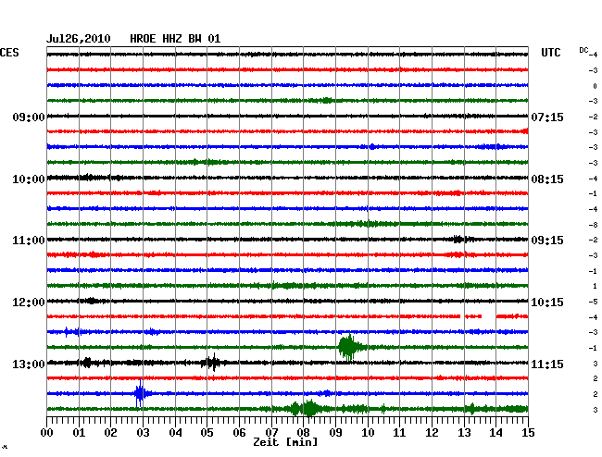
Task: Click x-axis minute label 08
Action: click(303, 433)
